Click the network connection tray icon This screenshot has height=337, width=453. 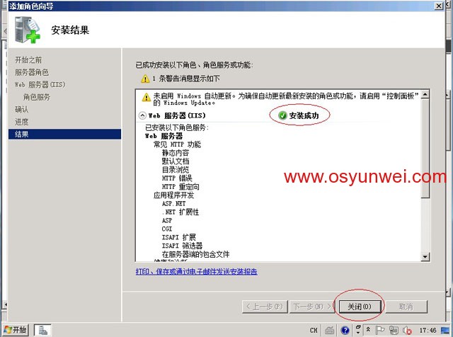pos(394,330)
